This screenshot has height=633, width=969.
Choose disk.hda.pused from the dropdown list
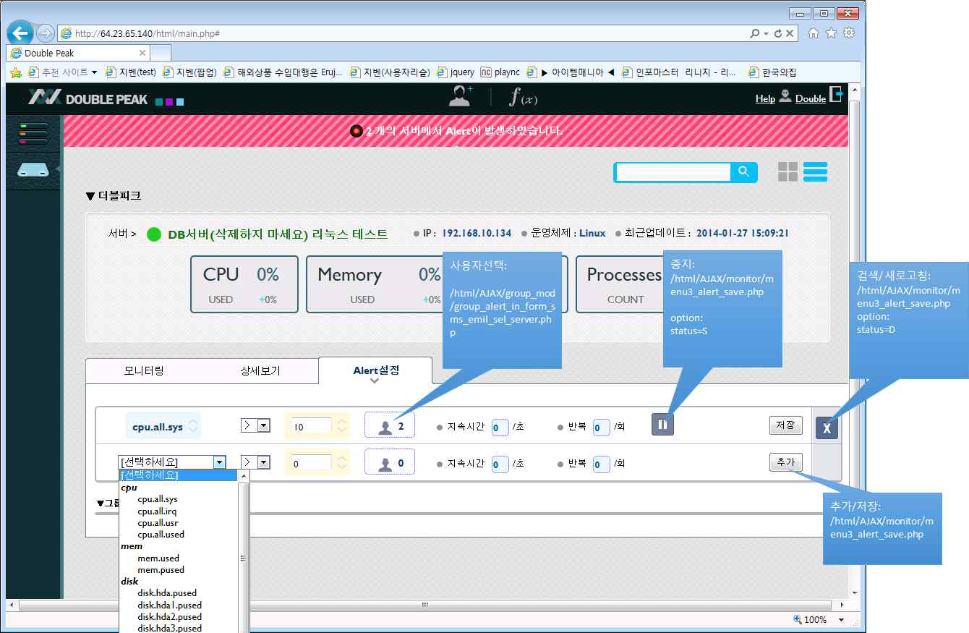[x=167, y=593]
